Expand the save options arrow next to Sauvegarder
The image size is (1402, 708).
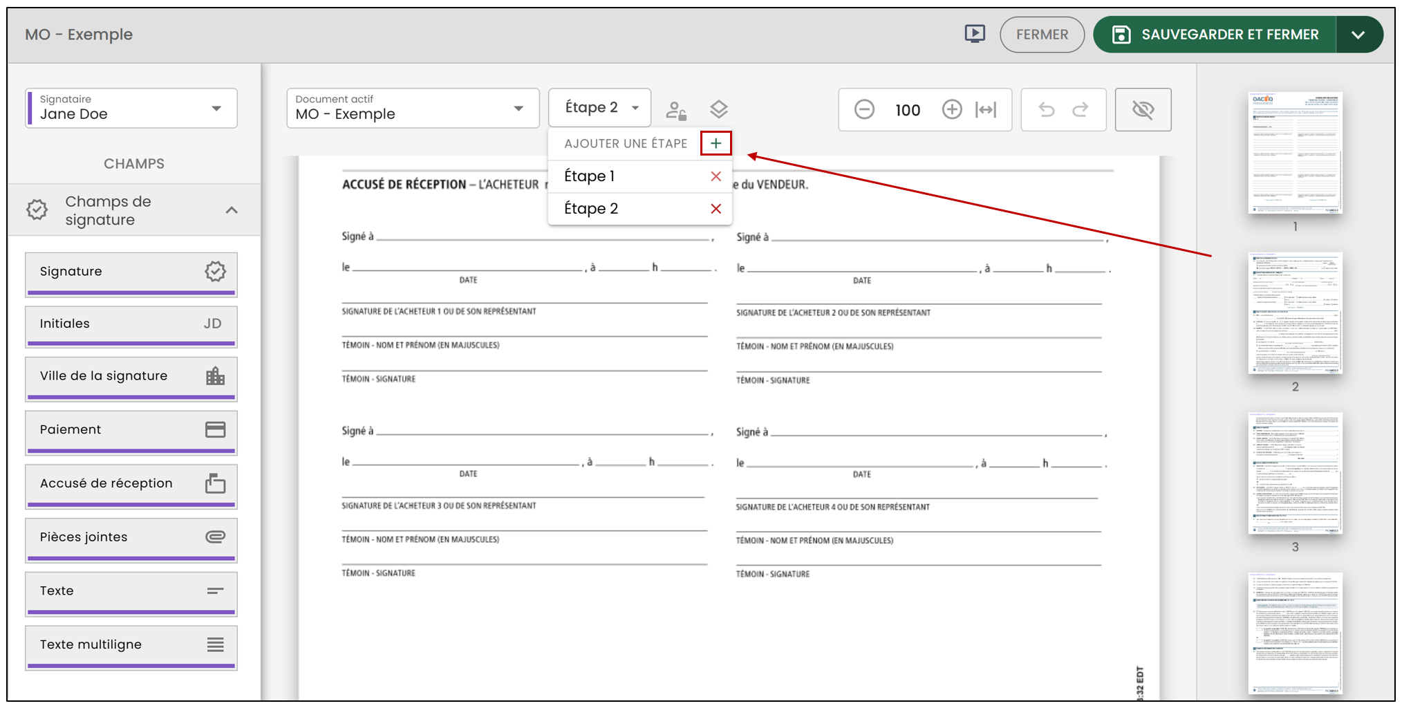(1358, 35)
